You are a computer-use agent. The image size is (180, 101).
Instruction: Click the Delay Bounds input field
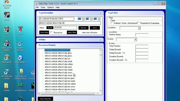tap(142, 50)
